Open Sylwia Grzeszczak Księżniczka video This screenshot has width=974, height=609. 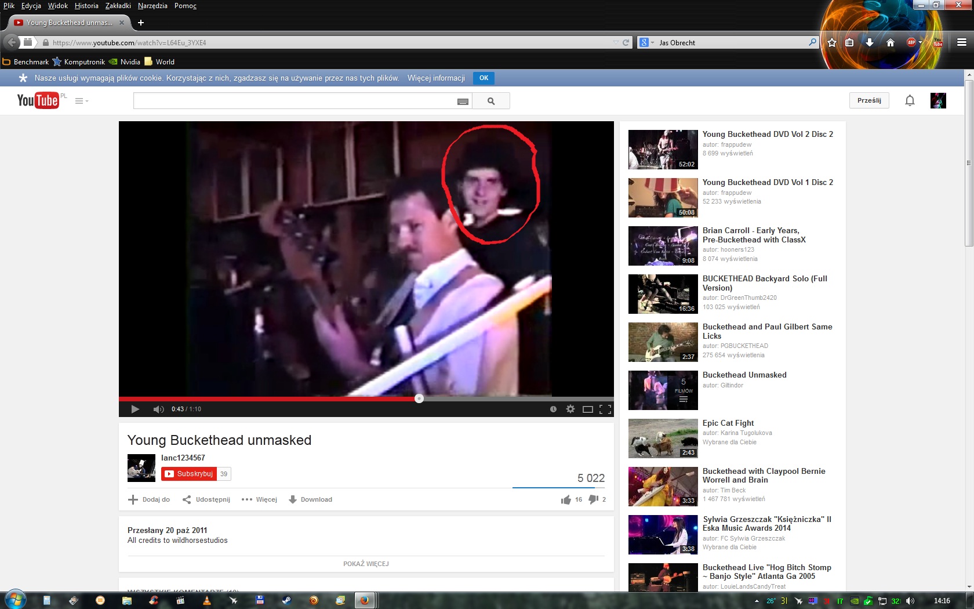click(767, 524)
